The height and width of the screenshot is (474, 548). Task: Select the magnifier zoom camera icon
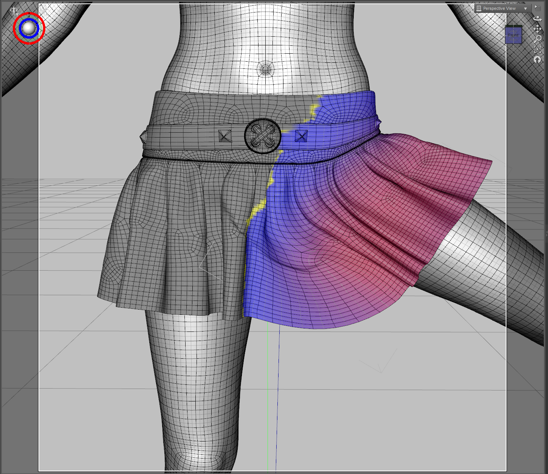coord(538,39)
